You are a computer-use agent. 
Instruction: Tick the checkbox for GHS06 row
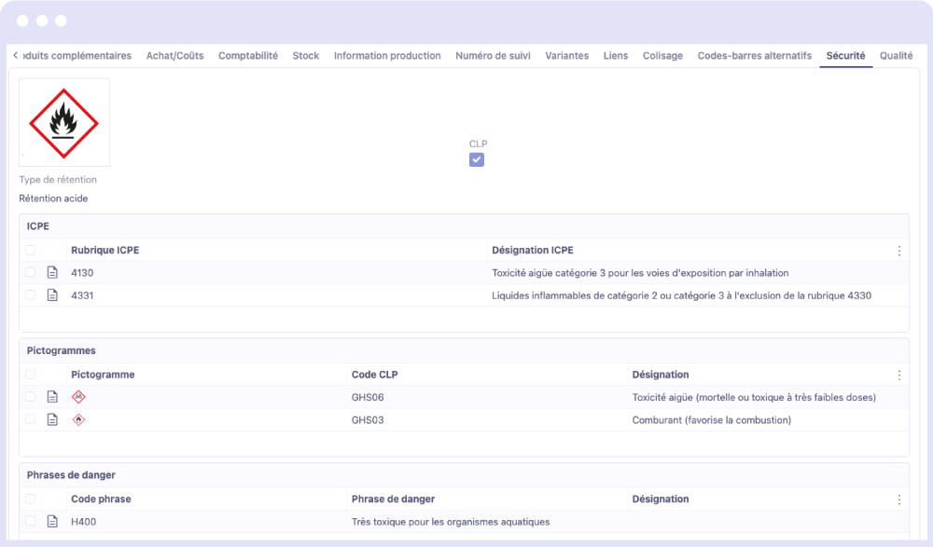[31, 397]
